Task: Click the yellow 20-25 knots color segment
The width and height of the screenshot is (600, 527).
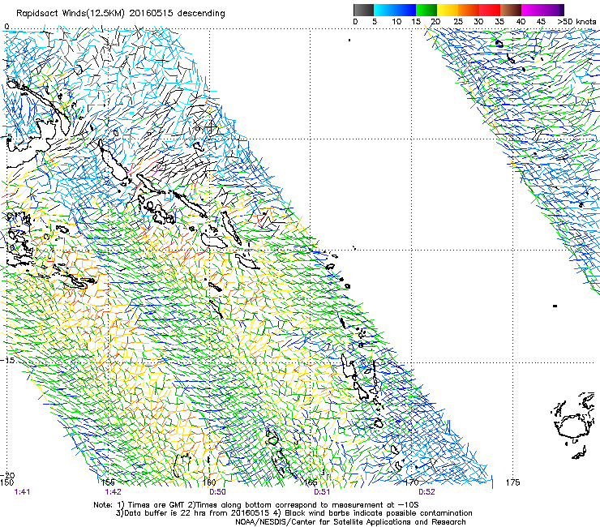Action: pos(448,10)
